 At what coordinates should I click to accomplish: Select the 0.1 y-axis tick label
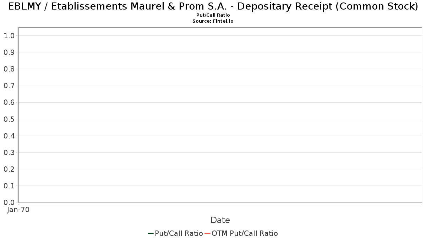(x=9, y=186)
